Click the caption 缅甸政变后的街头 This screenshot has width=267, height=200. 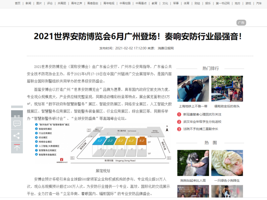tap(227, 106)
